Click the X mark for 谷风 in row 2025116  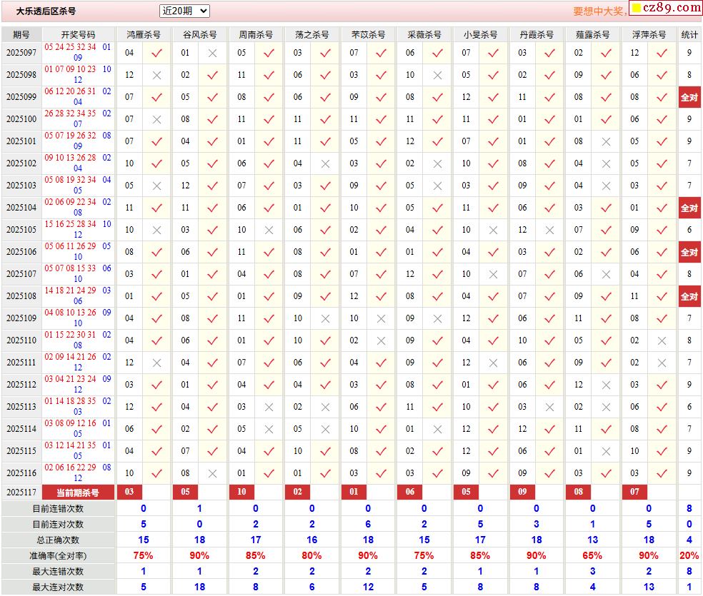pyautogui.click(x=212, y=473)
